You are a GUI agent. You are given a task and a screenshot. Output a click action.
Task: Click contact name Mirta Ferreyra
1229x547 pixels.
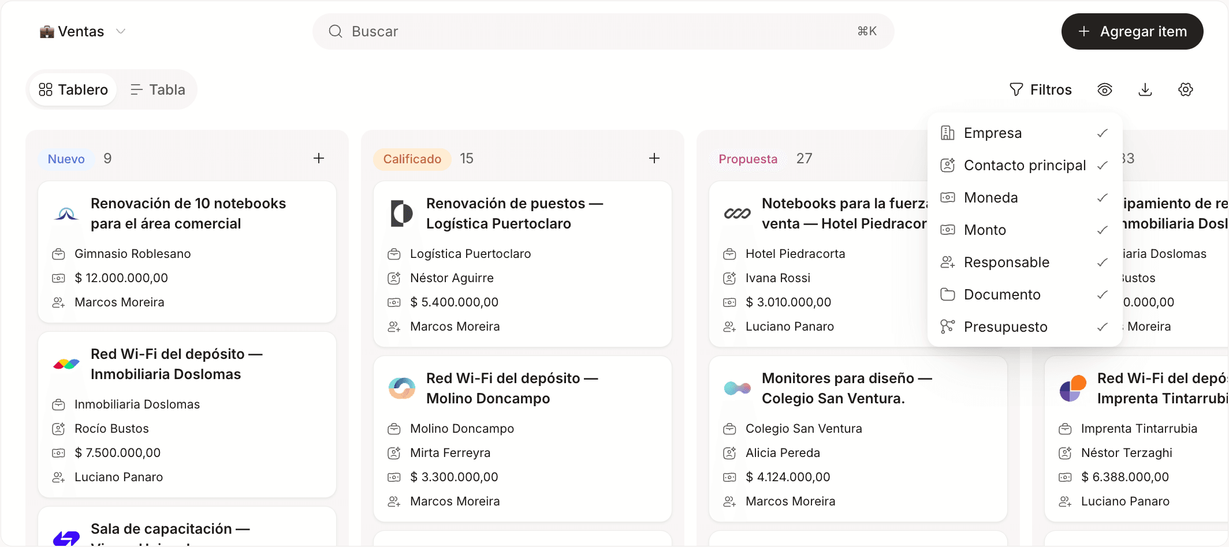point(450,453)
